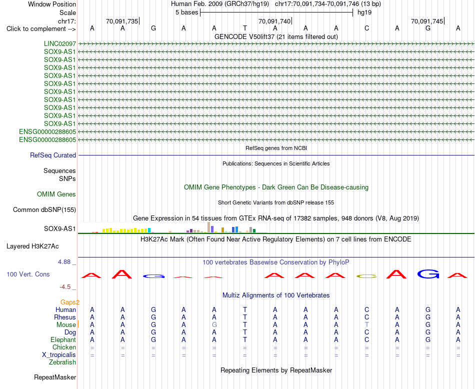Click the T base in the reference ruler
Viewport: 475px width, 389px height.
[245, 28]
